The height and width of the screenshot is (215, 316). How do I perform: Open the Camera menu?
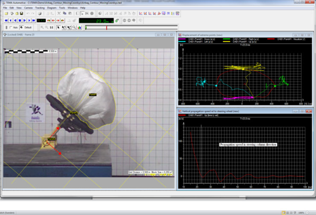pos(28,8)
